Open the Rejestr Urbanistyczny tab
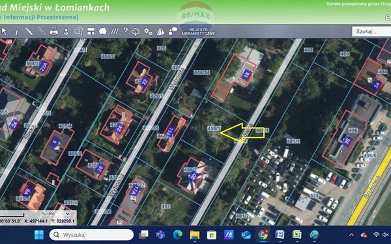391x244 pixels. click(x=198, y=32)
